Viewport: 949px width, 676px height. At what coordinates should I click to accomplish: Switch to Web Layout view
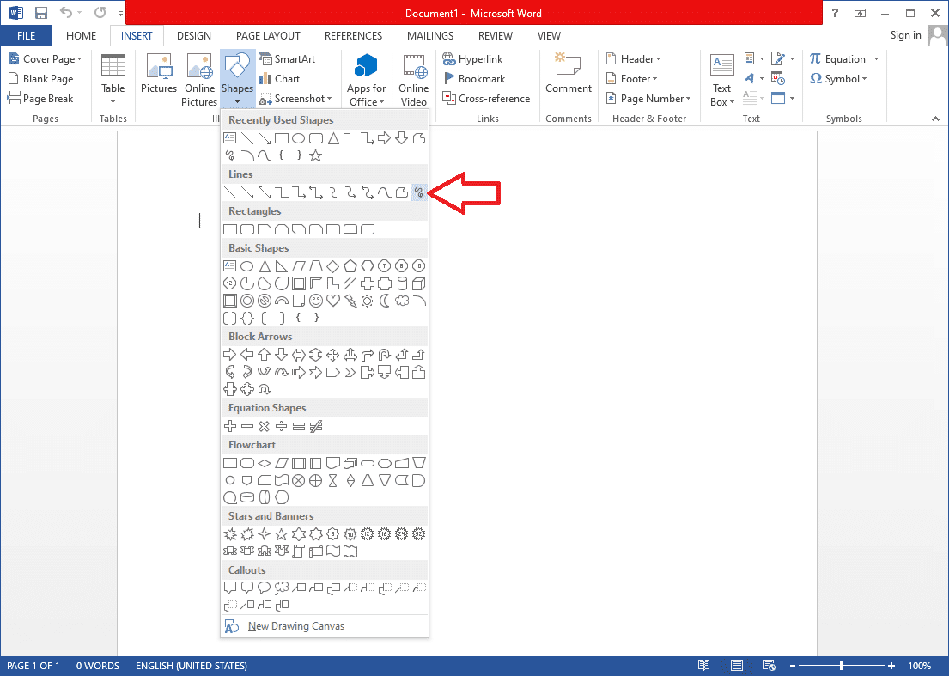770,665
